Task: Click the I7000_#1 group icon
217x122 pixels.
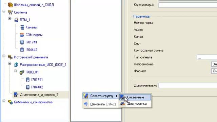Action: pyautogui.click(x=22, y=72)
